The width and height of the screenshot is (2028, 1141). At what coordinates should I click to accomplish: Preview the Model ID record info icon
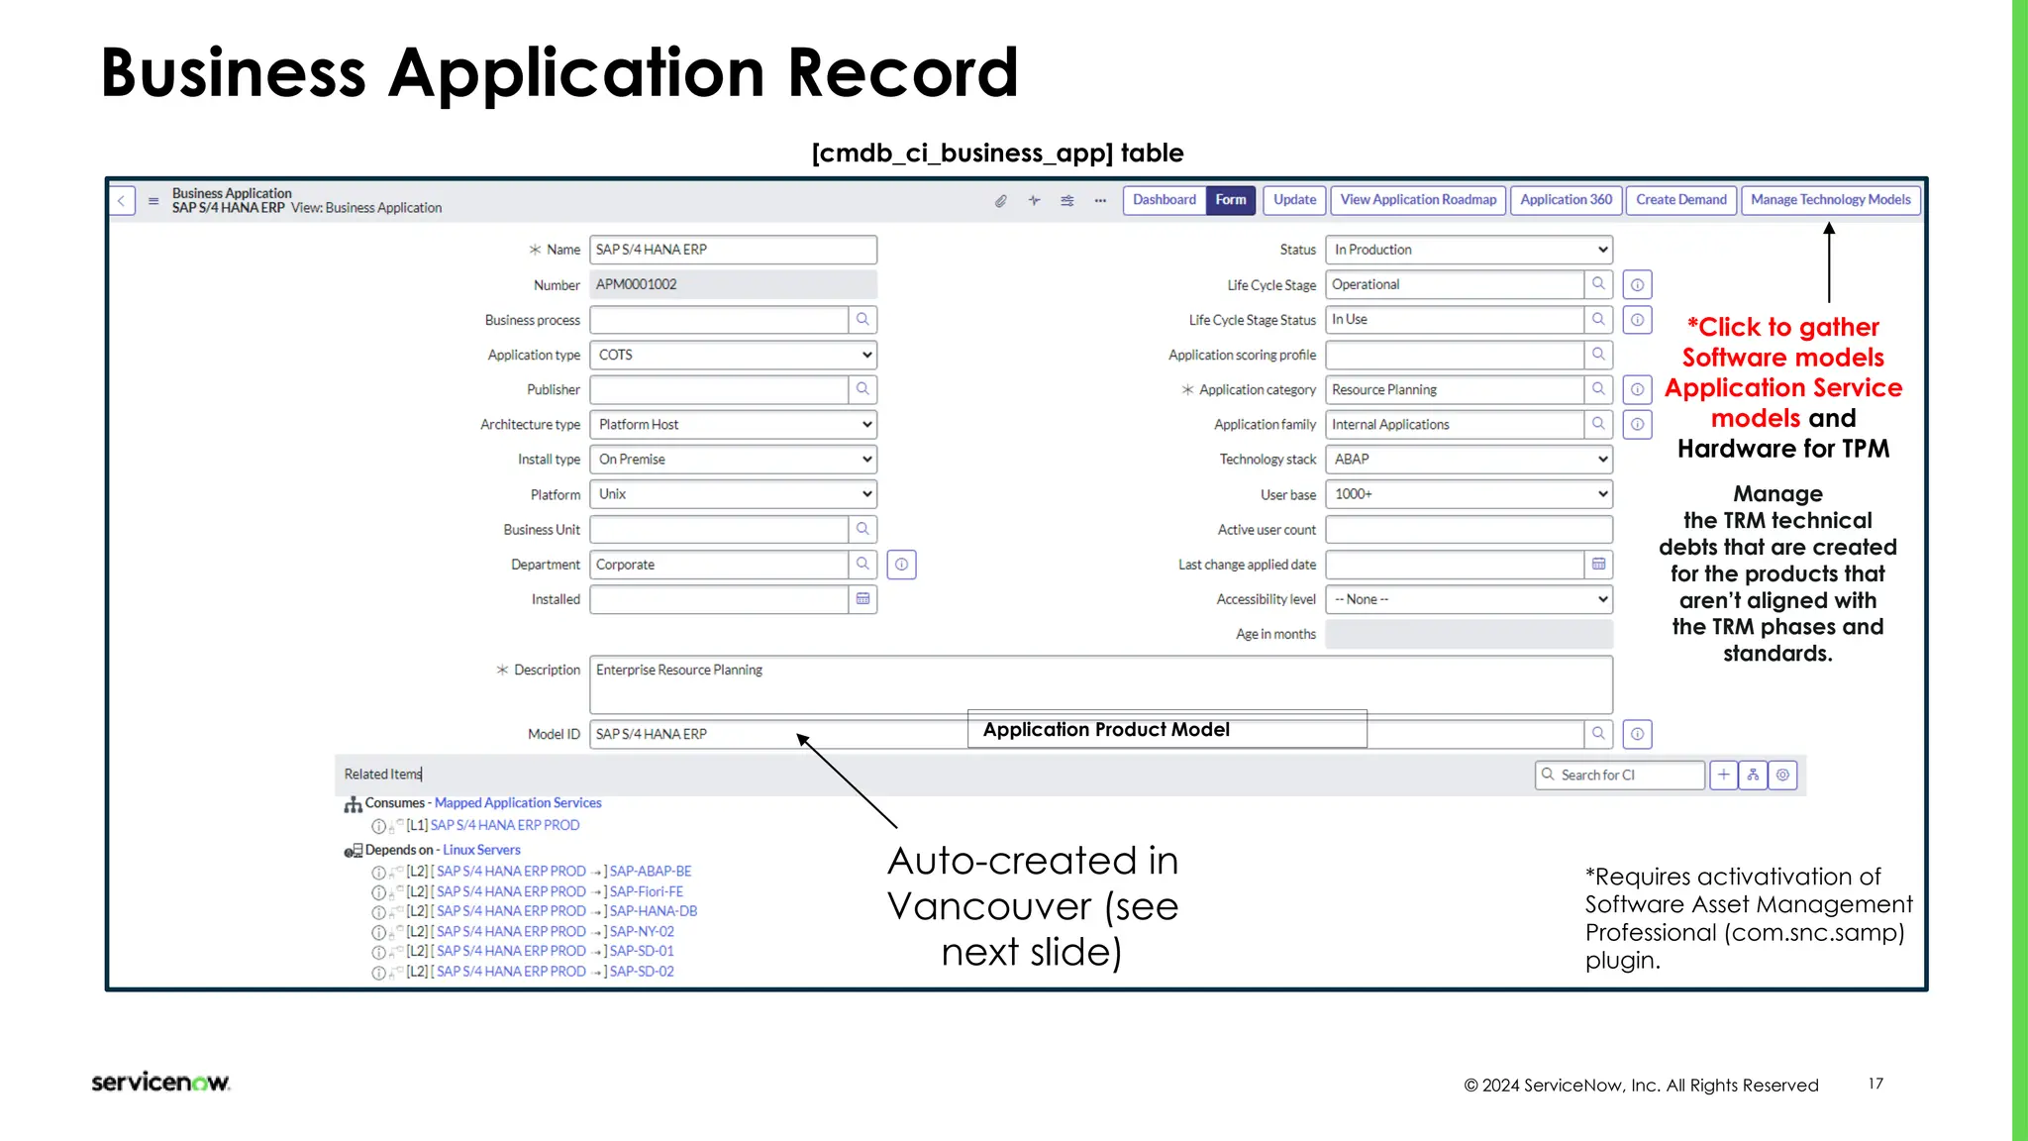pos(1638,734)
